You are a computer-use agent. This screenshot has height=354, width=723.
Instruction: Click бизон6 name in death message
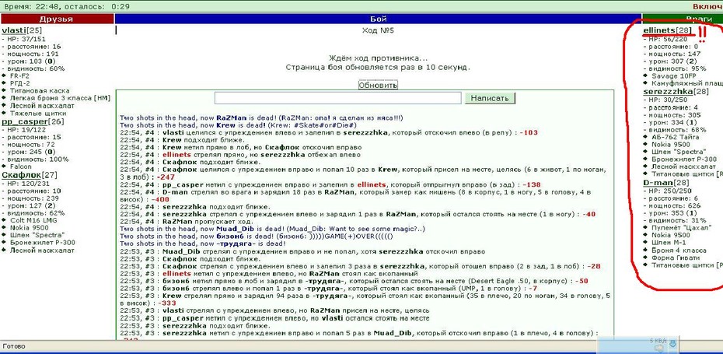click(229, 237)
